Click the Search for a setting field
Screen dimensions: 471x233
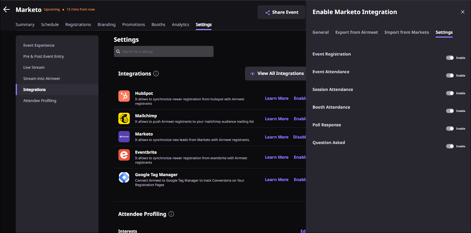164,51
